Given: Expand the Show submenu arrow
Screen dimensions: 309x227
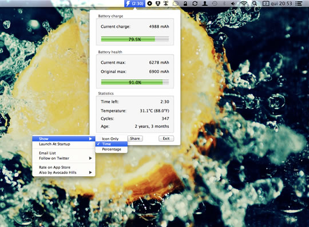Looking at the screenshot, I should tap(90, 139).
